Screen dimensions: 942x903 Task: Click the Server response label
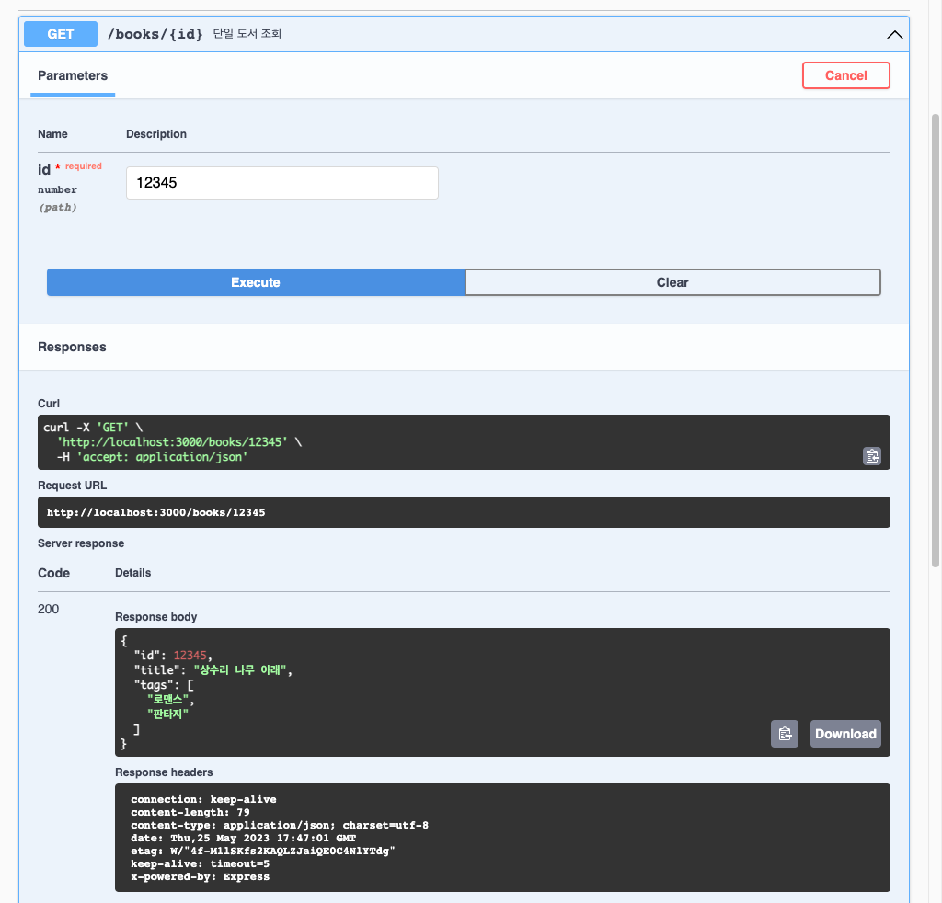point(81,543)
